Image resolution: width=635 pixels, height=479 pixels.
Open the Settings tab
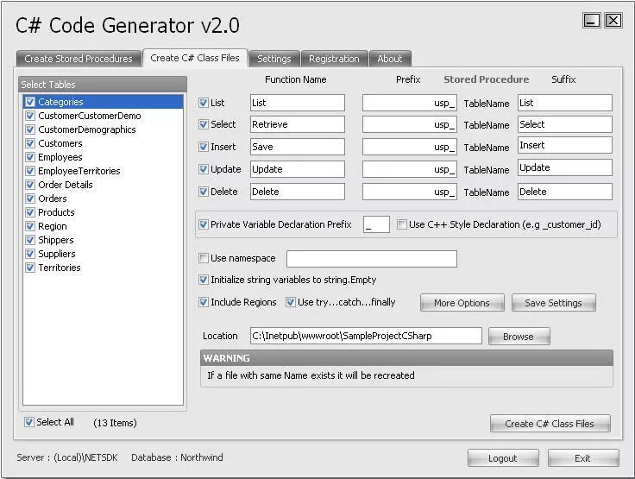tap(274, 59)
